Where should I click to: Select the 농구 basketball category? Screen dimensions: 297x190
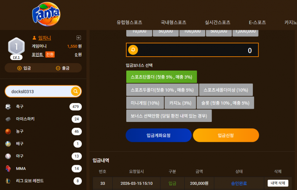tap(43, 131)
